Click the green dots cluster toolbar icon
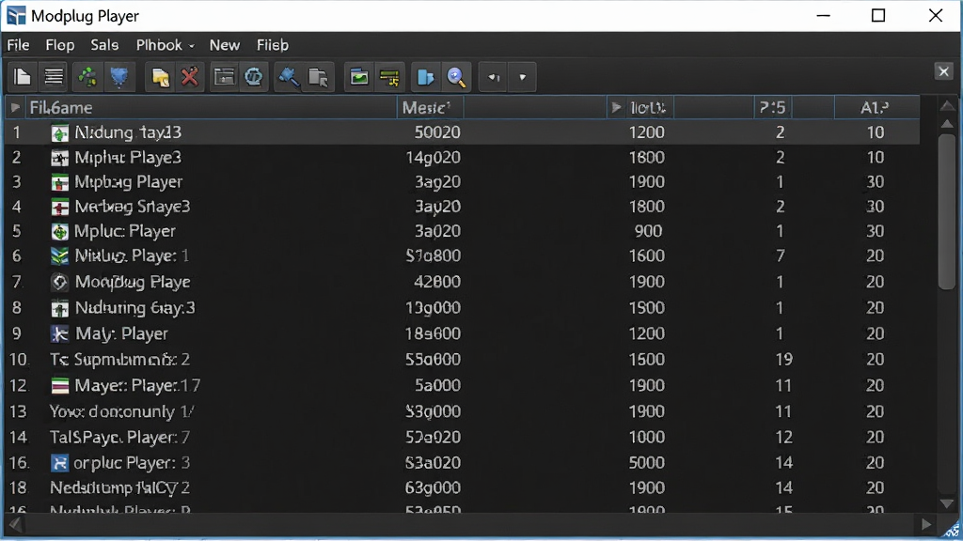This screenshot has height=541, width=963. 87,77
